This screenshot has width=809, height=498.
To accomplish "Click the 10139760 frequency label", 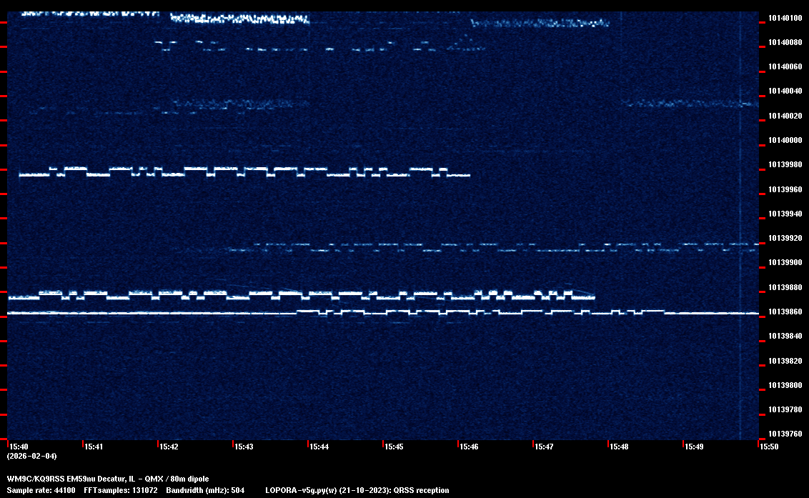I will [x=785, y=434].
